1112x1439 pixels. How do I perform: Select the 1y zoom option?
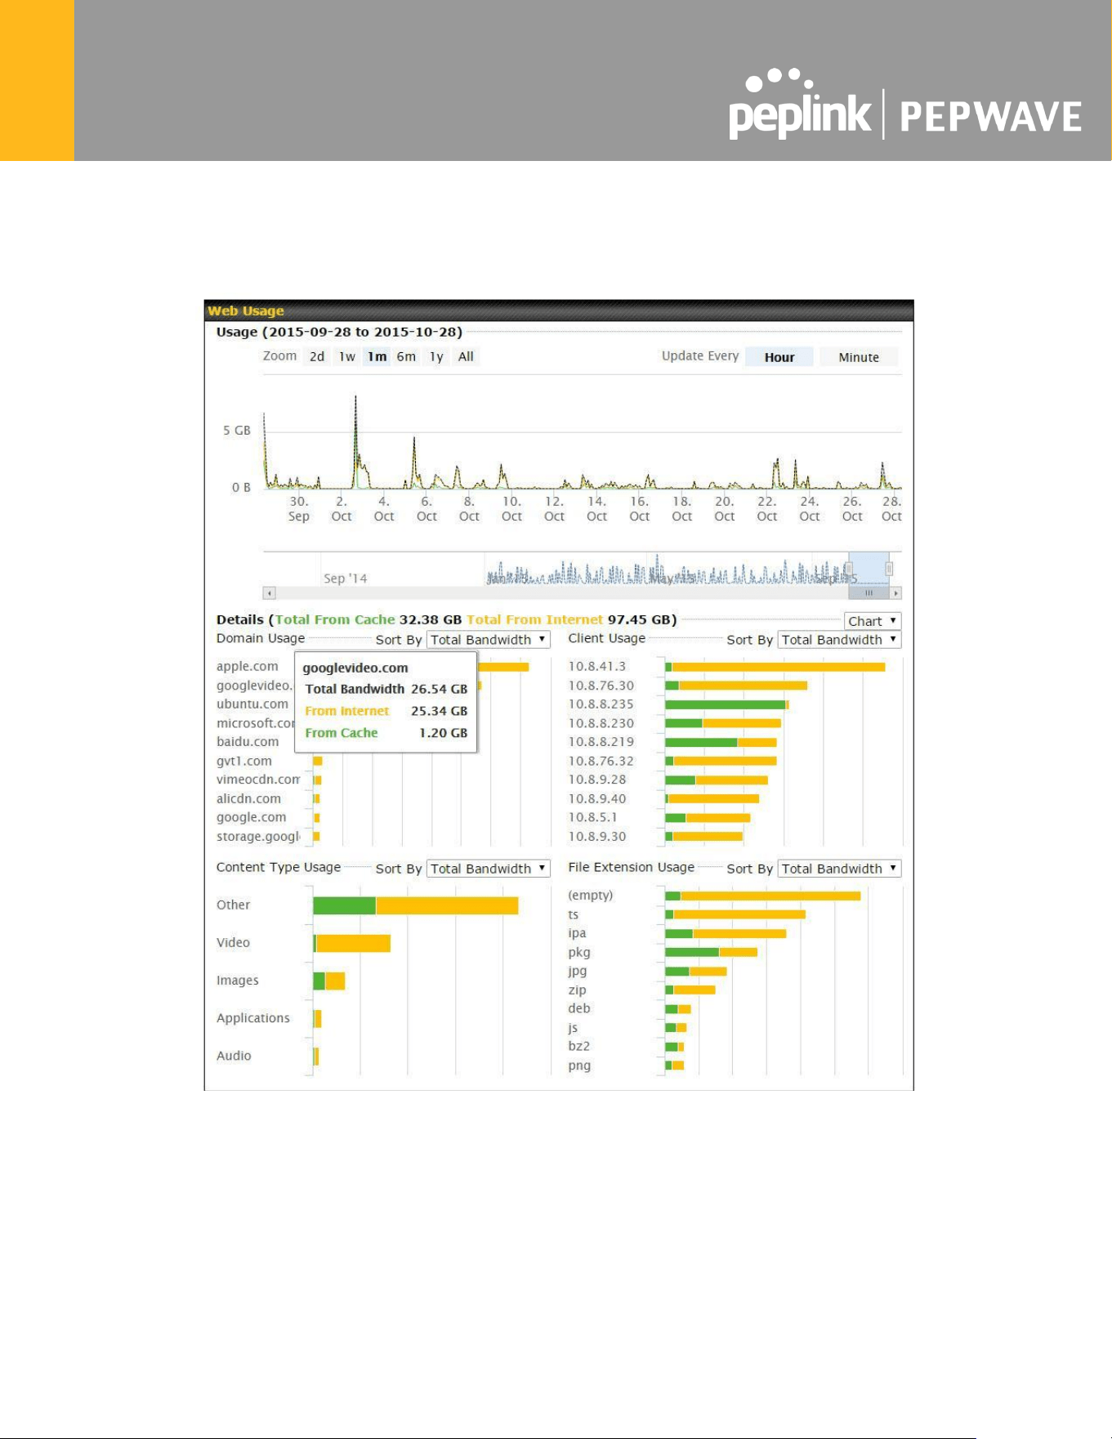coord(436,356)
